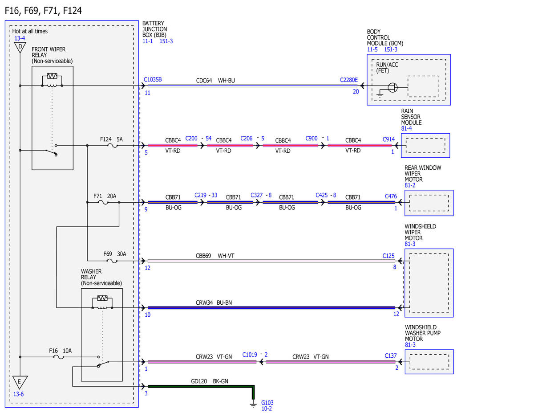Select connector C206
This screenshot has width=534, height=413.
pyautogui.click(x=247, y=139)
